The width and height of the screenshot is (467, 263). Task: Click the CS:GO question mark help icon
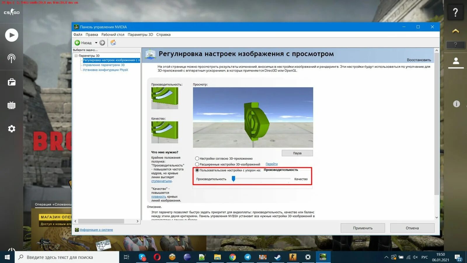(x=455, y=12)
